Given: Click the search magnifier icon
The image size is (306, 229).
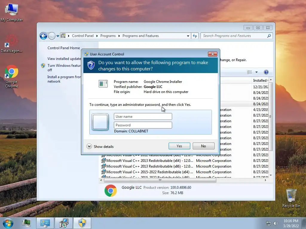Looking at the screenshot, I should [269, 36].
